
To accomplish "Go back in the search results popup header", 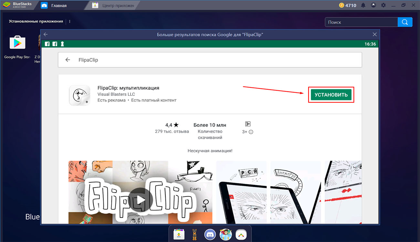I will pyautogui.click(x=46, y=34).
